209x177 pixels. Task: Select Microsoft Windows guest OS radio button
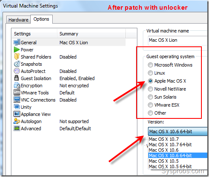150,65
